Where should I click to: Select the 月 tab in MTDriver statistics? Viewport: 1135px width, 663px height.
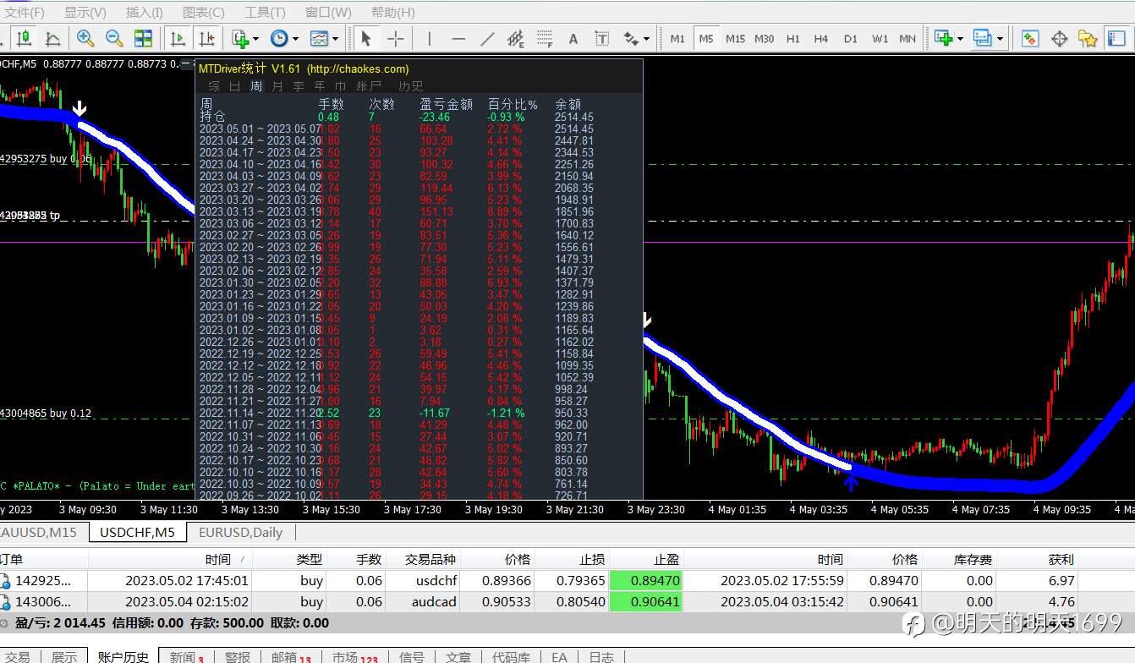277,85
